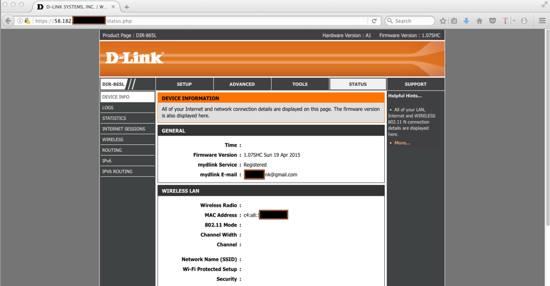Click the Time label in the GENERAL section

click(231, 145)
